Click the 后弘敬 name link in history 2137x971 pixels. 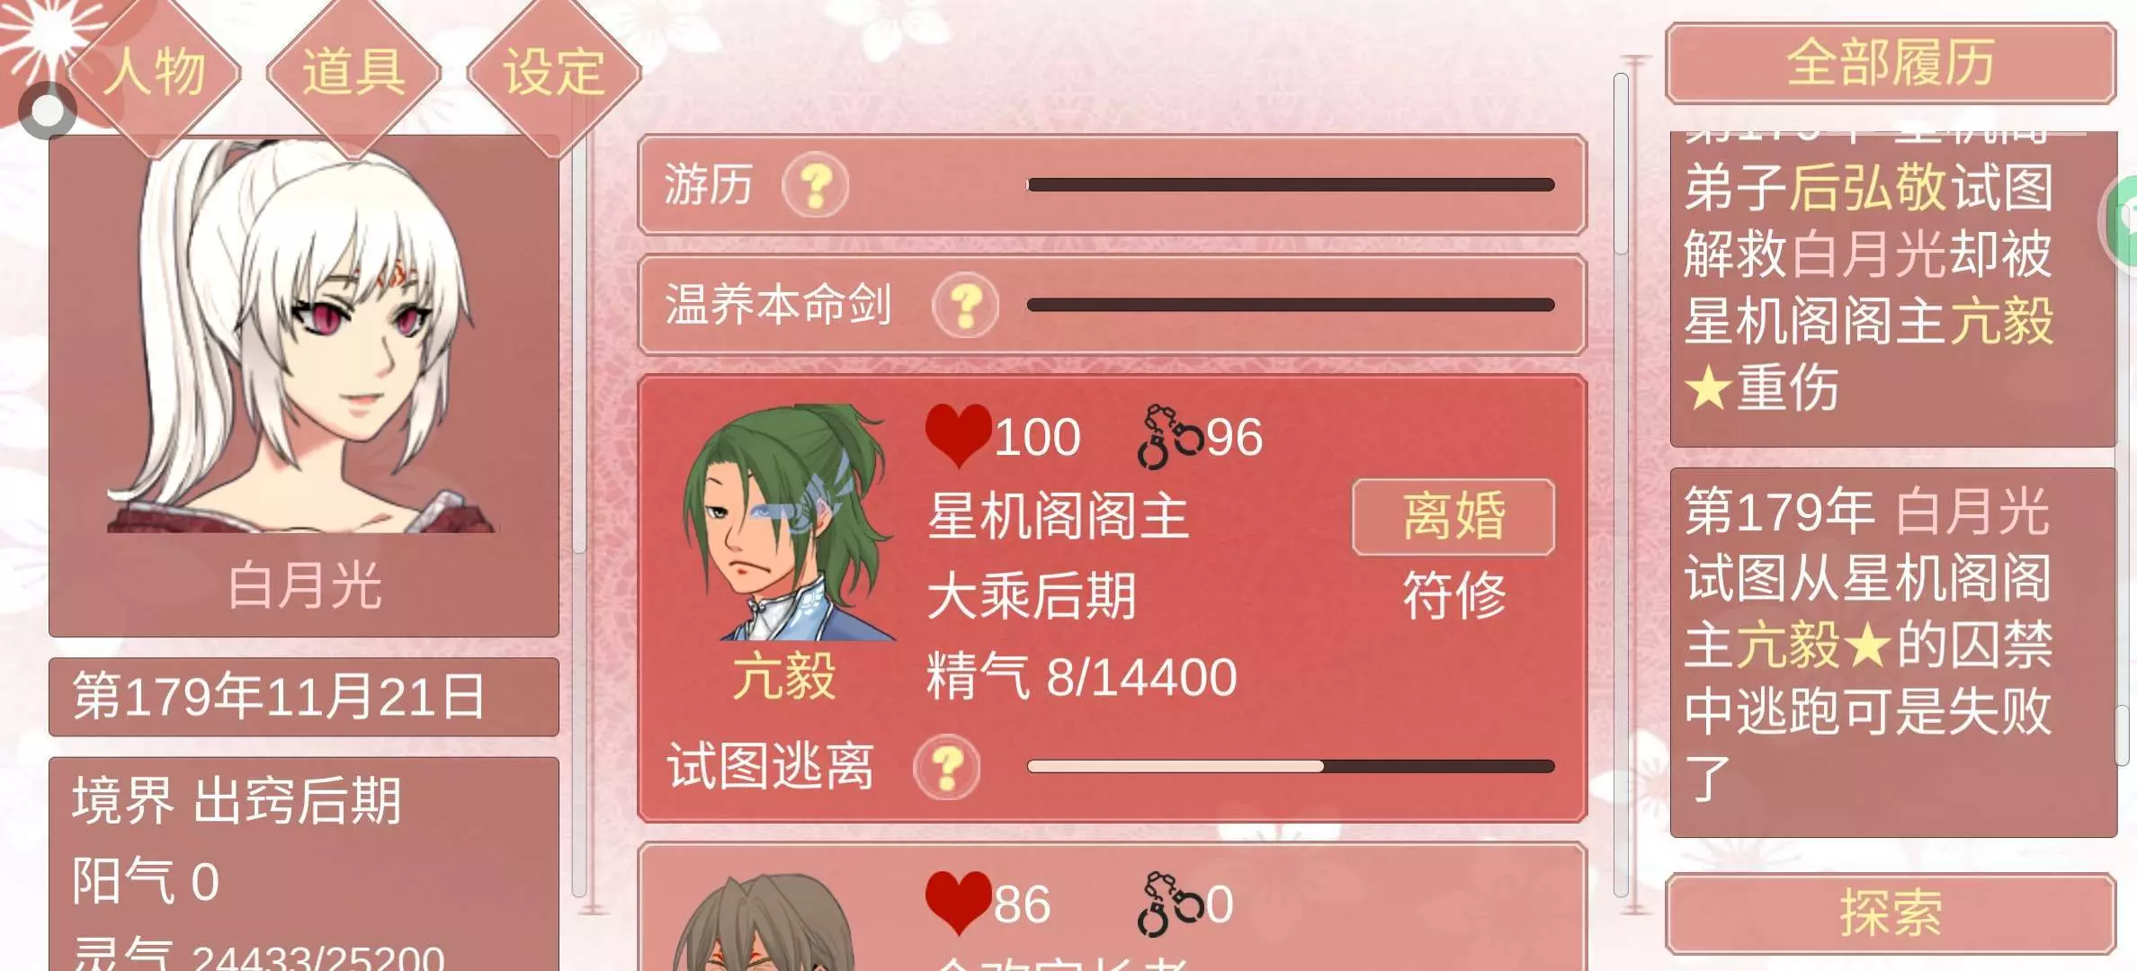[x=1868, y=187]
